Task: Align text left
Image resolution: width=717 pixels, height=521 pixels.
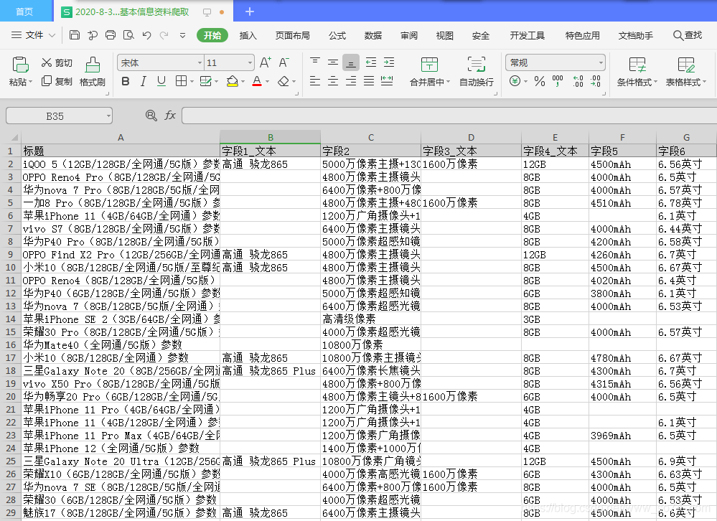Action: pyautogui.click(x=314, y=81)
